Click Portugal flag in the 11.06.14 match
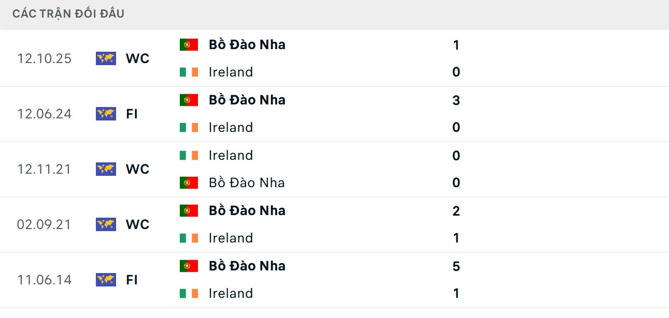The height and width of the screenshot is (318, 669). pos(189,266)
